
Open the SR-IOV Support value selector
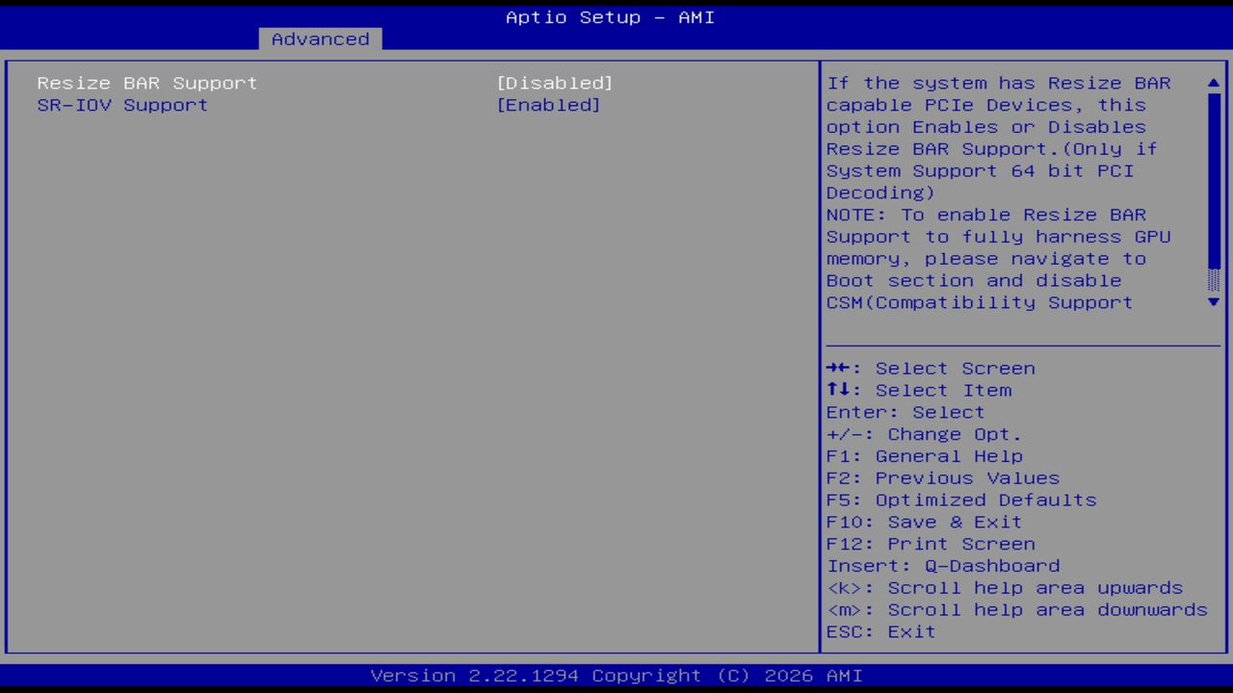(548, 105)
